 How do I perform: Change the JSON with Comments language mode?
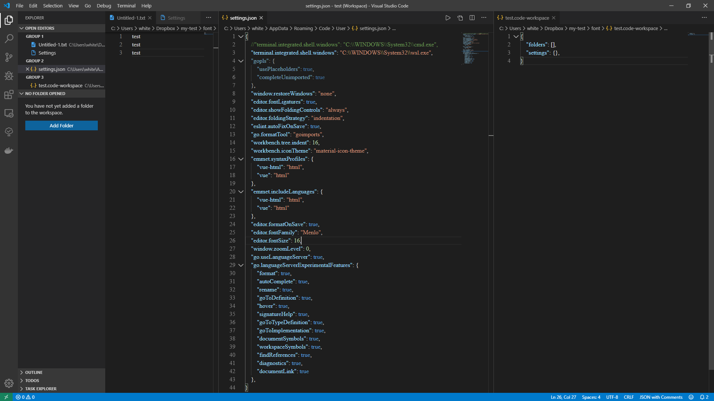pos(660,397)
